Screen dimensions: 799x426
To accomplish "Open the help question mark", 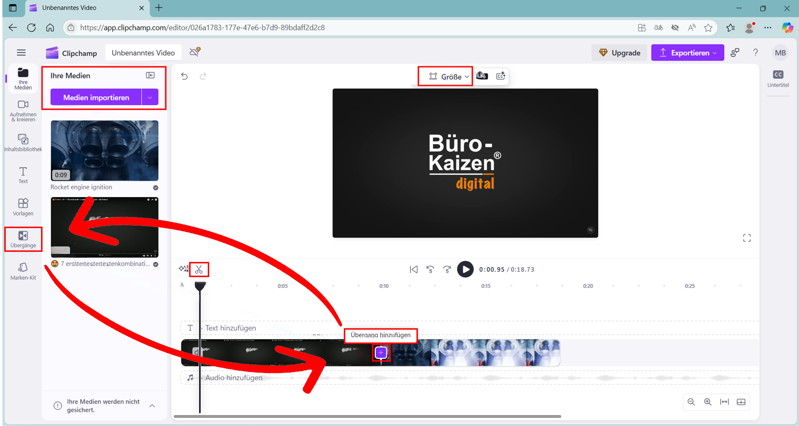I will pos(756,52).
